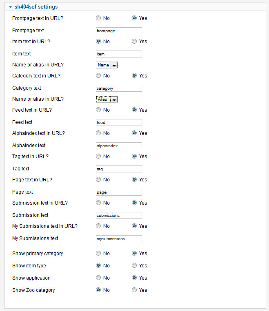Click the Feed text input field

click(118, 122)
